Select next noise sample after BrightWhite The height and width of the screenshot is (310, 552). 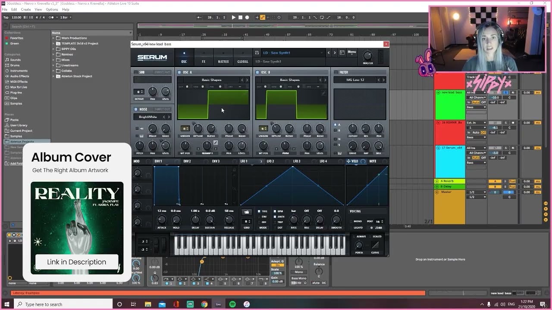[169, 117]
